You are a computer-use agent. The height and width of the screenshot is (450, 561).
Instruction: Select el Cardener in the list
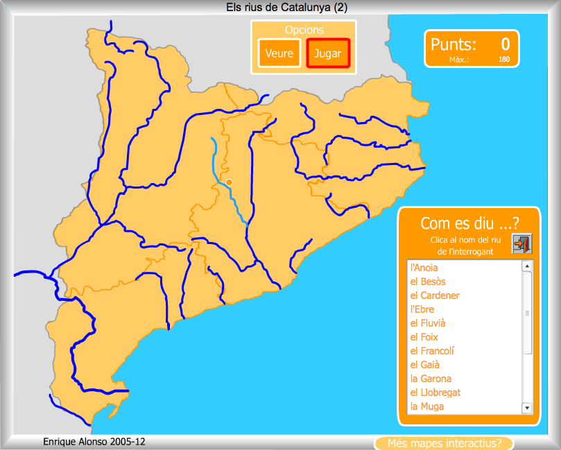click(435, 295)
